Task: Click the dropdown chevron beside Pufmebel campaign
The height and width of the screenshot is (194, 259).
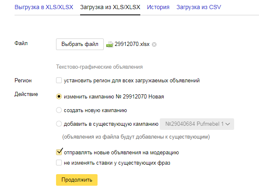Action: [229, 124]
